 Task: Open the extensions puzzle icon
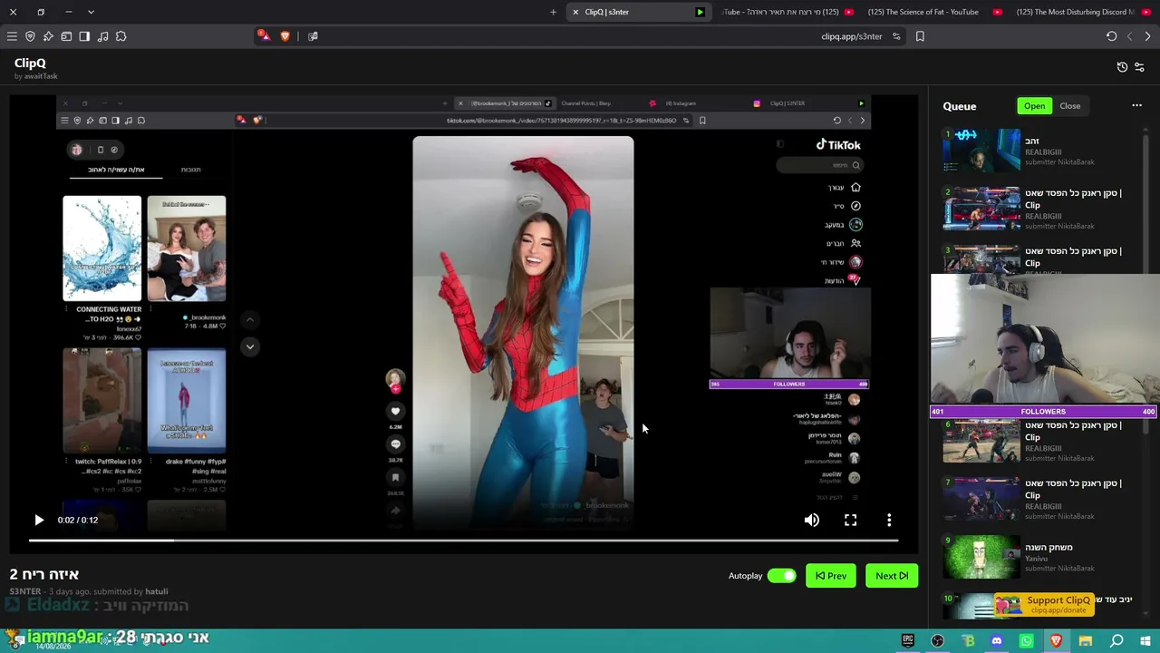pos(121,36)
